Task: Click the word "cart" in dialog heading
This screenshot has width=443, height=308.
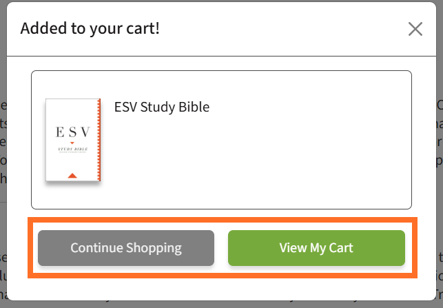Action: pos(143,30)
